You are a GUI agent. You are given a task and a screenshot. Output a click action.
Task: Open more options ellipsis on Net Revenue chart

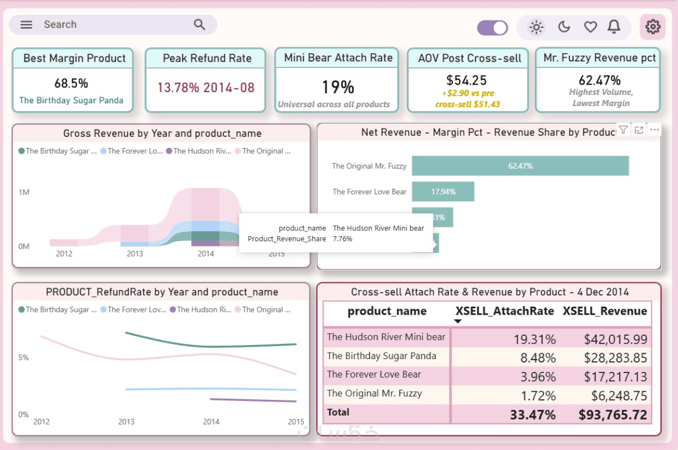pyautogui.click(x=655, y=129)
